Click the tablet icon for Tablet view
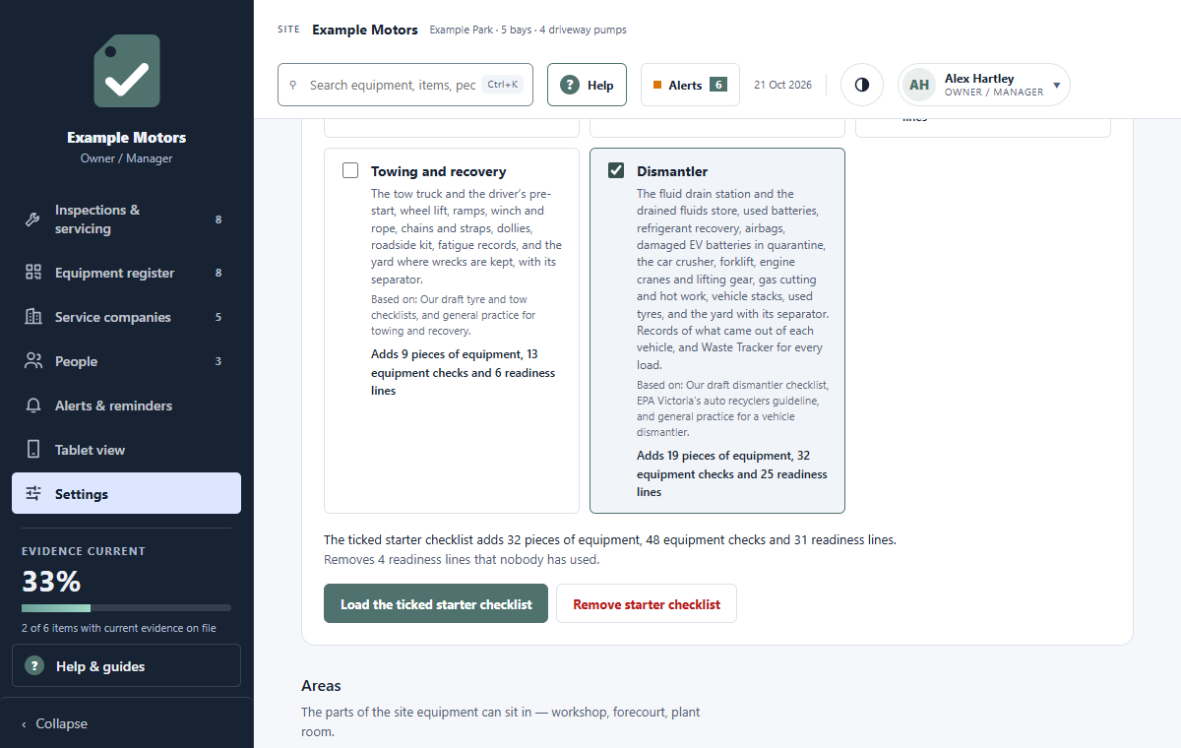1181x748 pixels. (x=33, y=450)
